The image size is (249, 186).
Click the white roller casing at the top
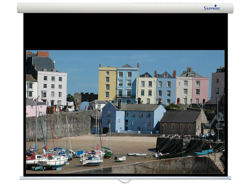click(125, 8)
